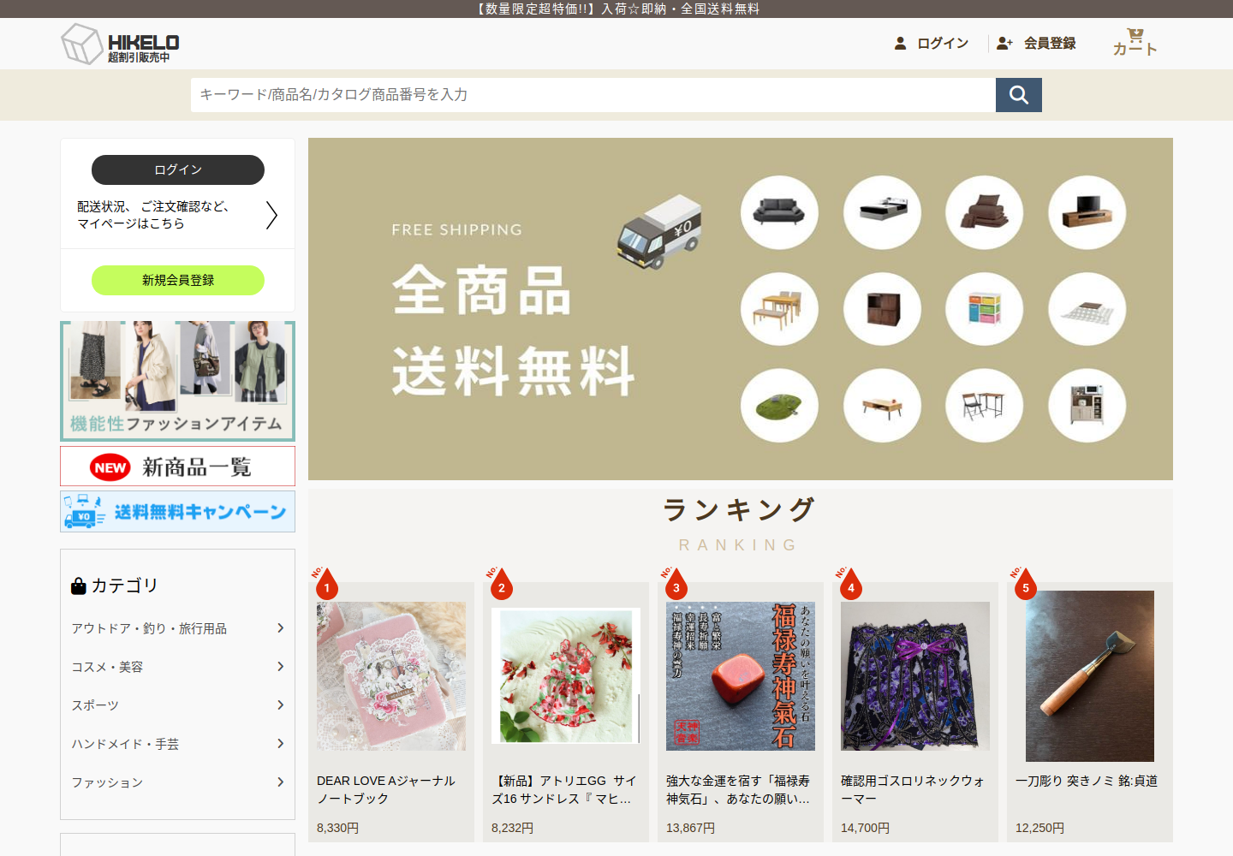Expand ファッション category
The image size is (1233, 856).
tap(178, 782)
